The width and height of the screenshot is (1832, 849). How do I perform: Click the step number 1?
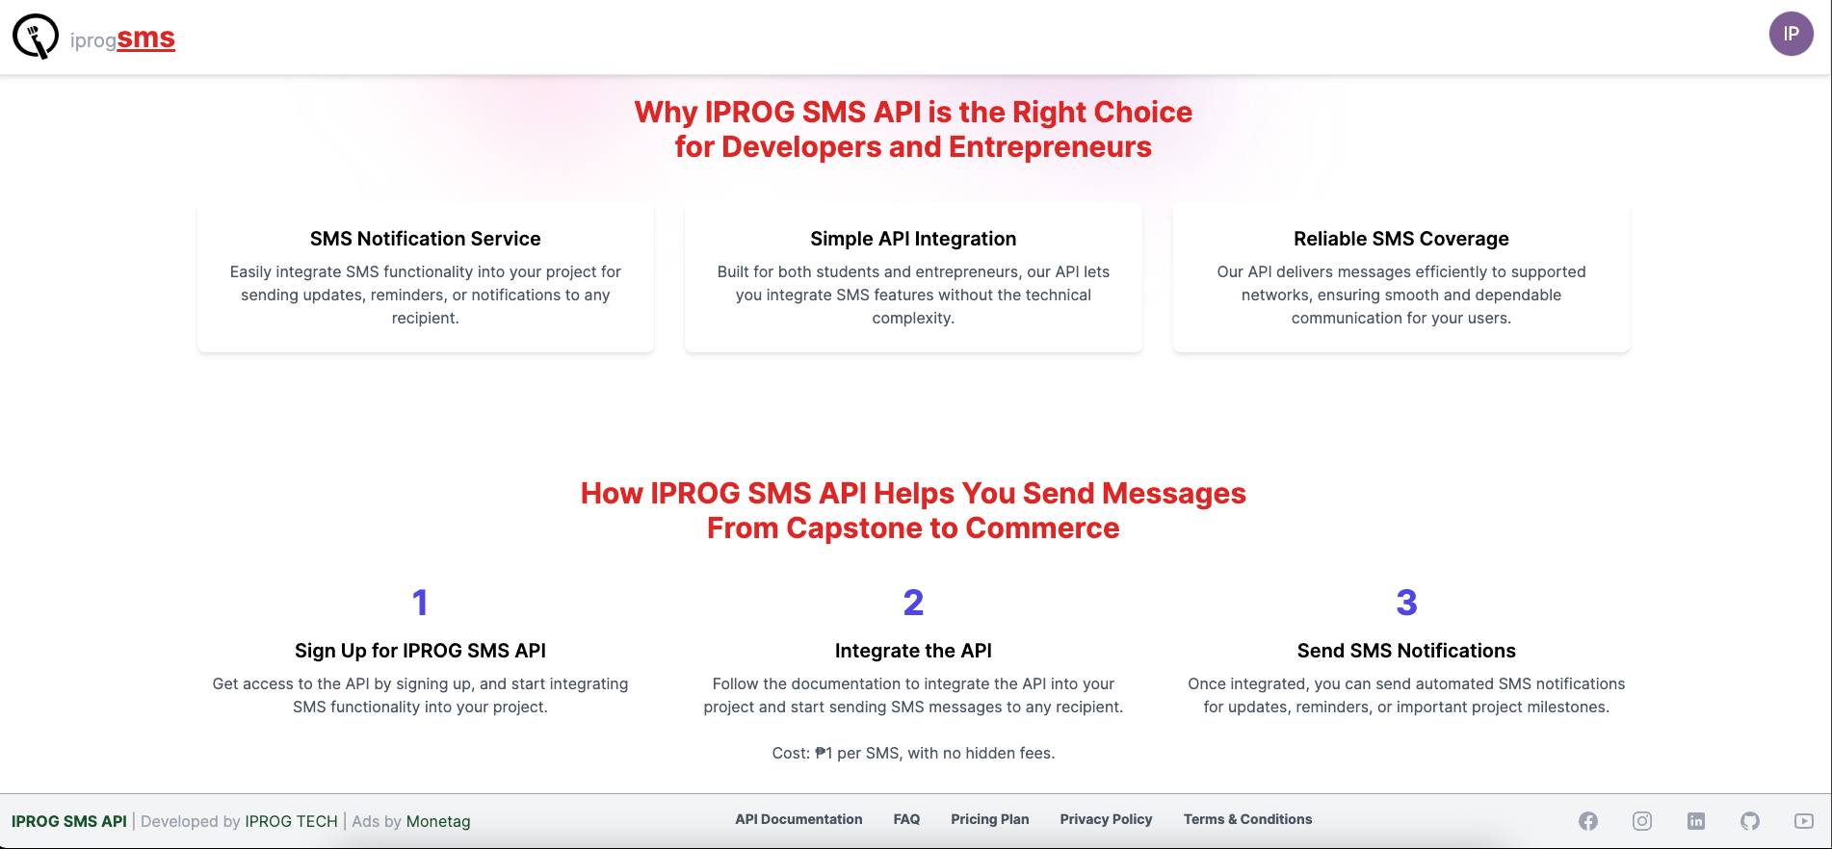(x=420, y=603)
